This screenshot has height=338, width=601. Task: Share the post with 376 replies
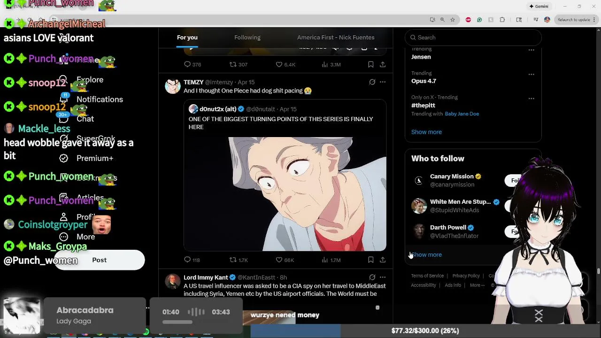pyautogui.click(x=383, y=64)
